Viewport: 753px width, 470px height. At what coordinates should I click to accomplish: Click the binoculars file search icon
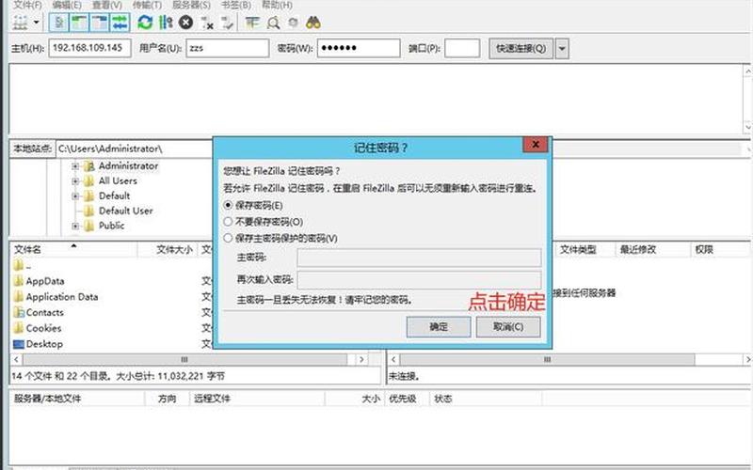tap(313, 22)
